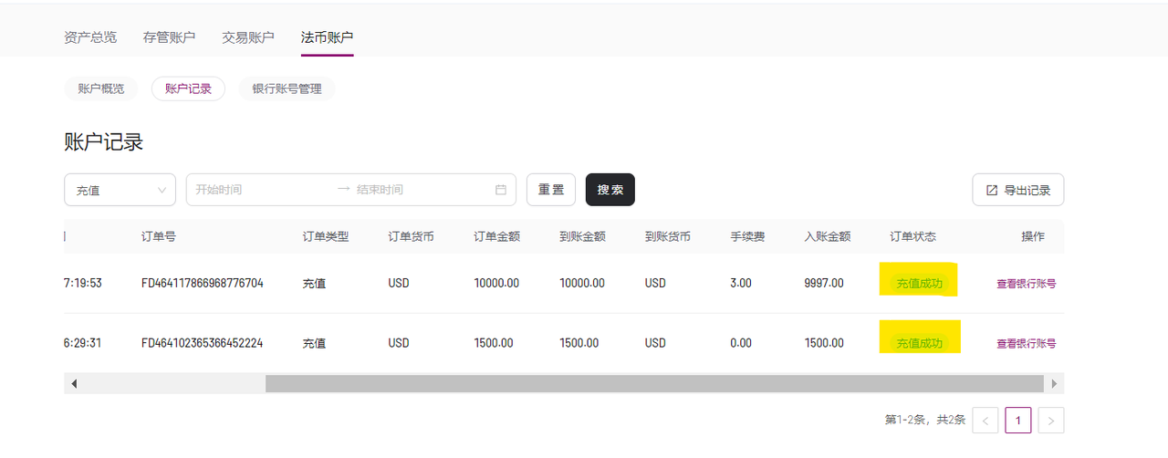This screenshot has width=1168, height=458.
Task: Select the 银行账号管理 sub-tab
Action: [x=287, y=88]
